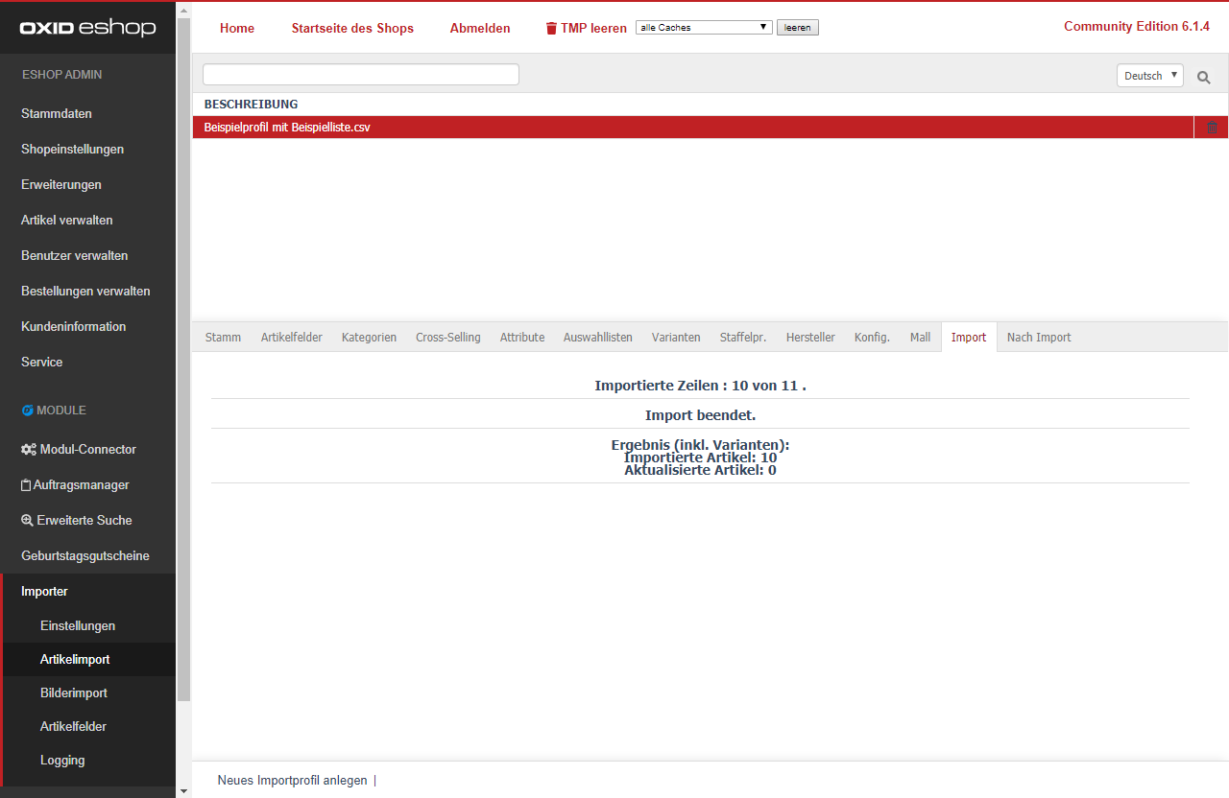Switch to the Varianten tab

pyautogui.click(x=676, y=337)
